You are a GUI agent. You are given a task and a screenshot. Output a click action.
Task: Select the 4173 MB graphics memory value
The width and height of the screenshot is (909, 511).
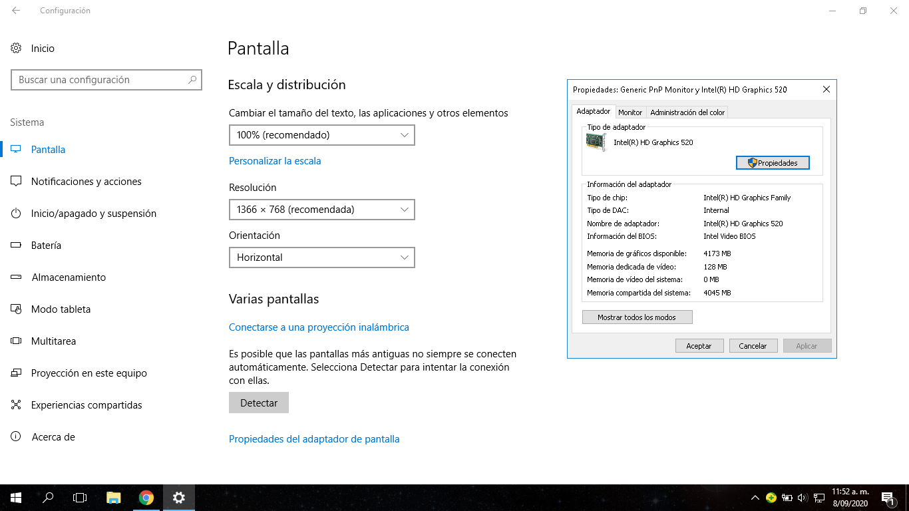(717, 254)
